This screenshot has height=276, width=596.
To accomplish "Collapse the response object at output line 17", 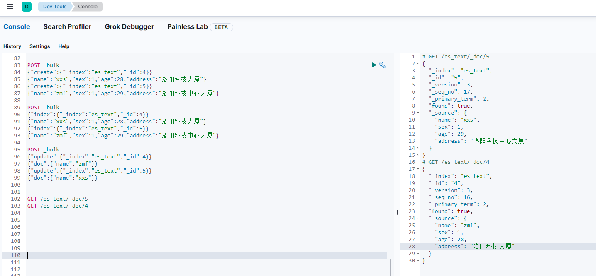I will tap(418, 169).
